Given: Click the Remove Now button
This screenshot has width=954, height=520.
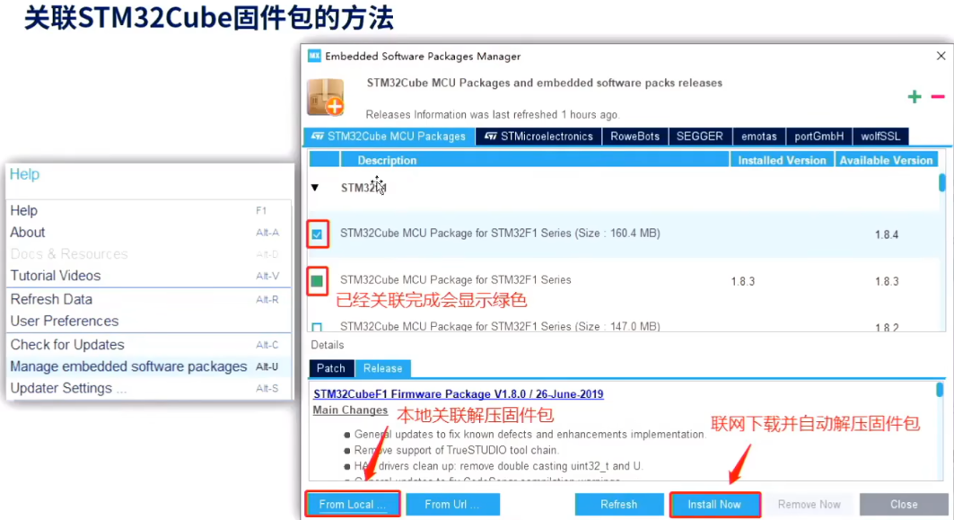Looking at the screenshot, I should click(809, 504).
